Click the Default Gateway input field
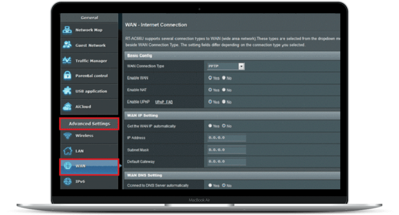The height and width of the screenshot is (215, 399). coord(226,162)
